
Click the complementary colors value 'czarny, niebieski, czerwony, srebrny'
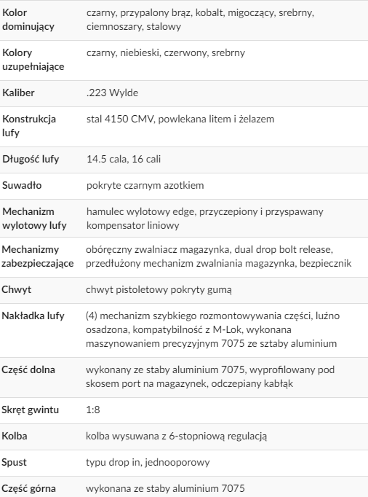[x=166, y=52]
